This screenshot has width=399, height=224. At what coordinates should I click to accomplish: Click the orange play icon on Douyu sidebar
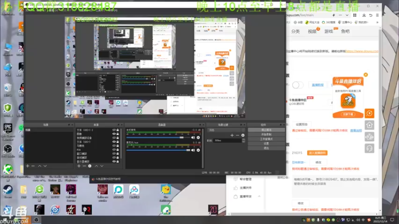370,113
